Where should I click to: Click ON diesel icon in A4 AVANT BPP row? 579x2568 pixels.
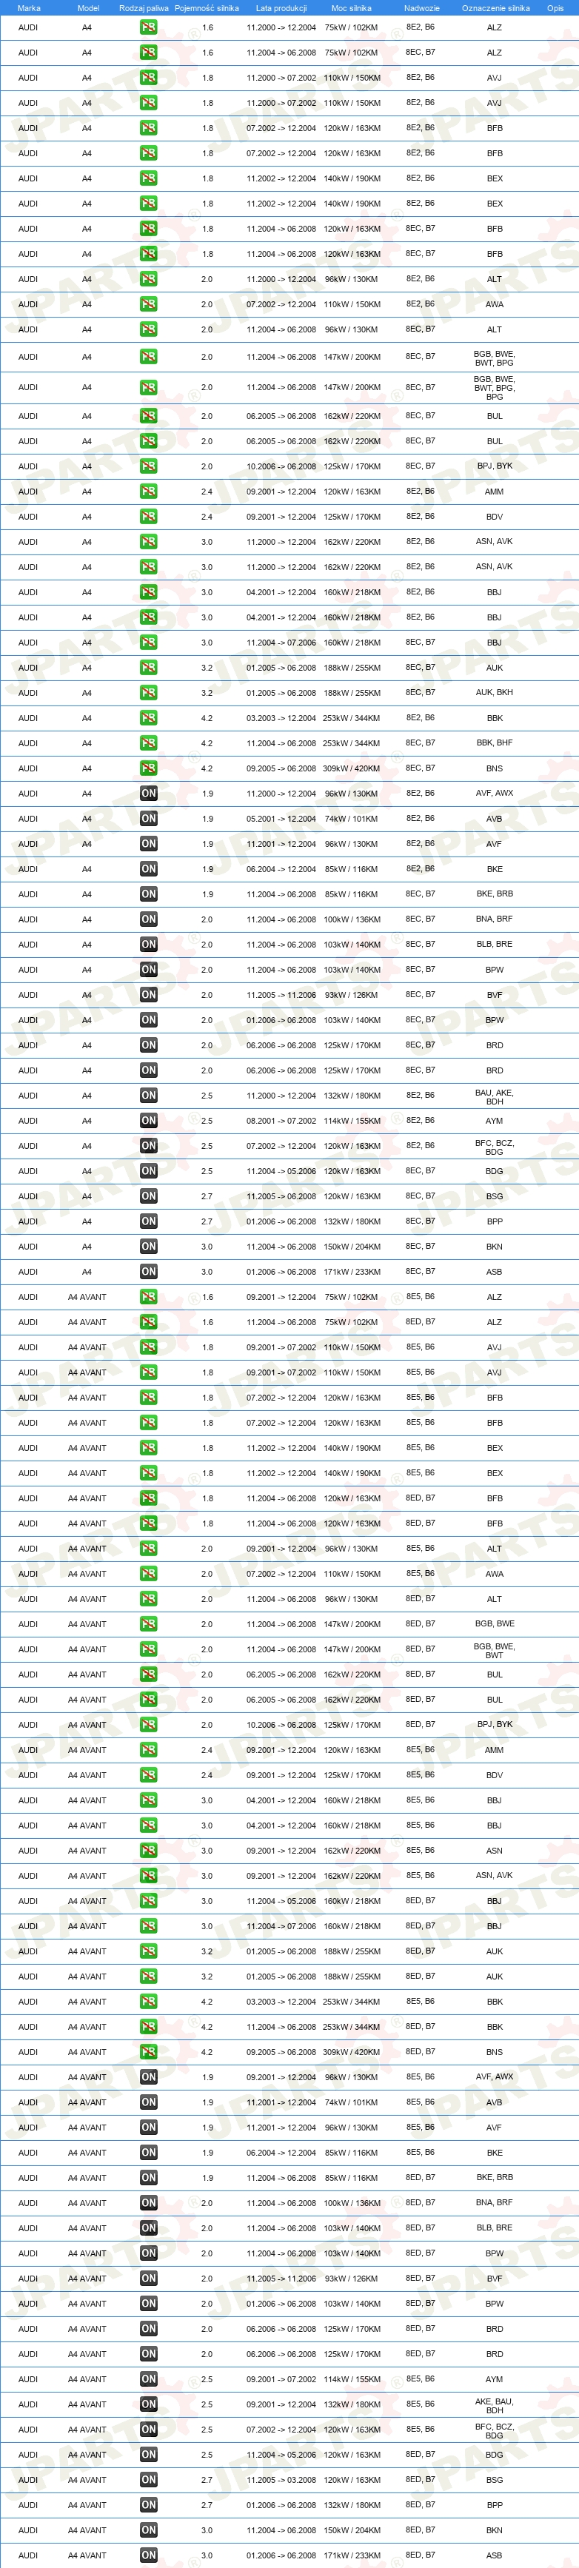[x=147, y=2505]
